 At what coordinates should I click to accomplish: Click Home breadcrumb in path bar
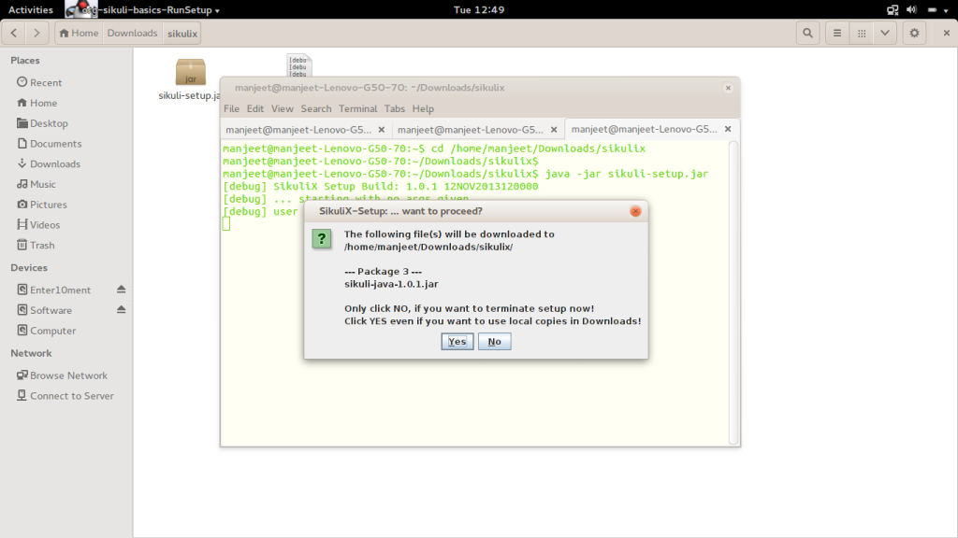79,33
